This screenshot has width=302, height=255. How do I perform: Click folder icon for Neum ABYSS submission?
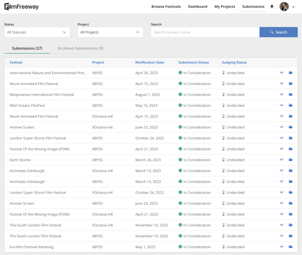tap(290, 83)
